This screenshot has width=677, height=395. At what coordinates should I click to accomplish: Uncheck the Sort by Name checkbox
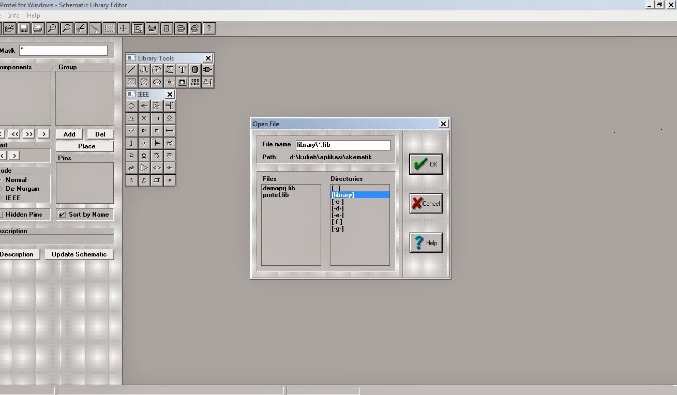[63, 214]
